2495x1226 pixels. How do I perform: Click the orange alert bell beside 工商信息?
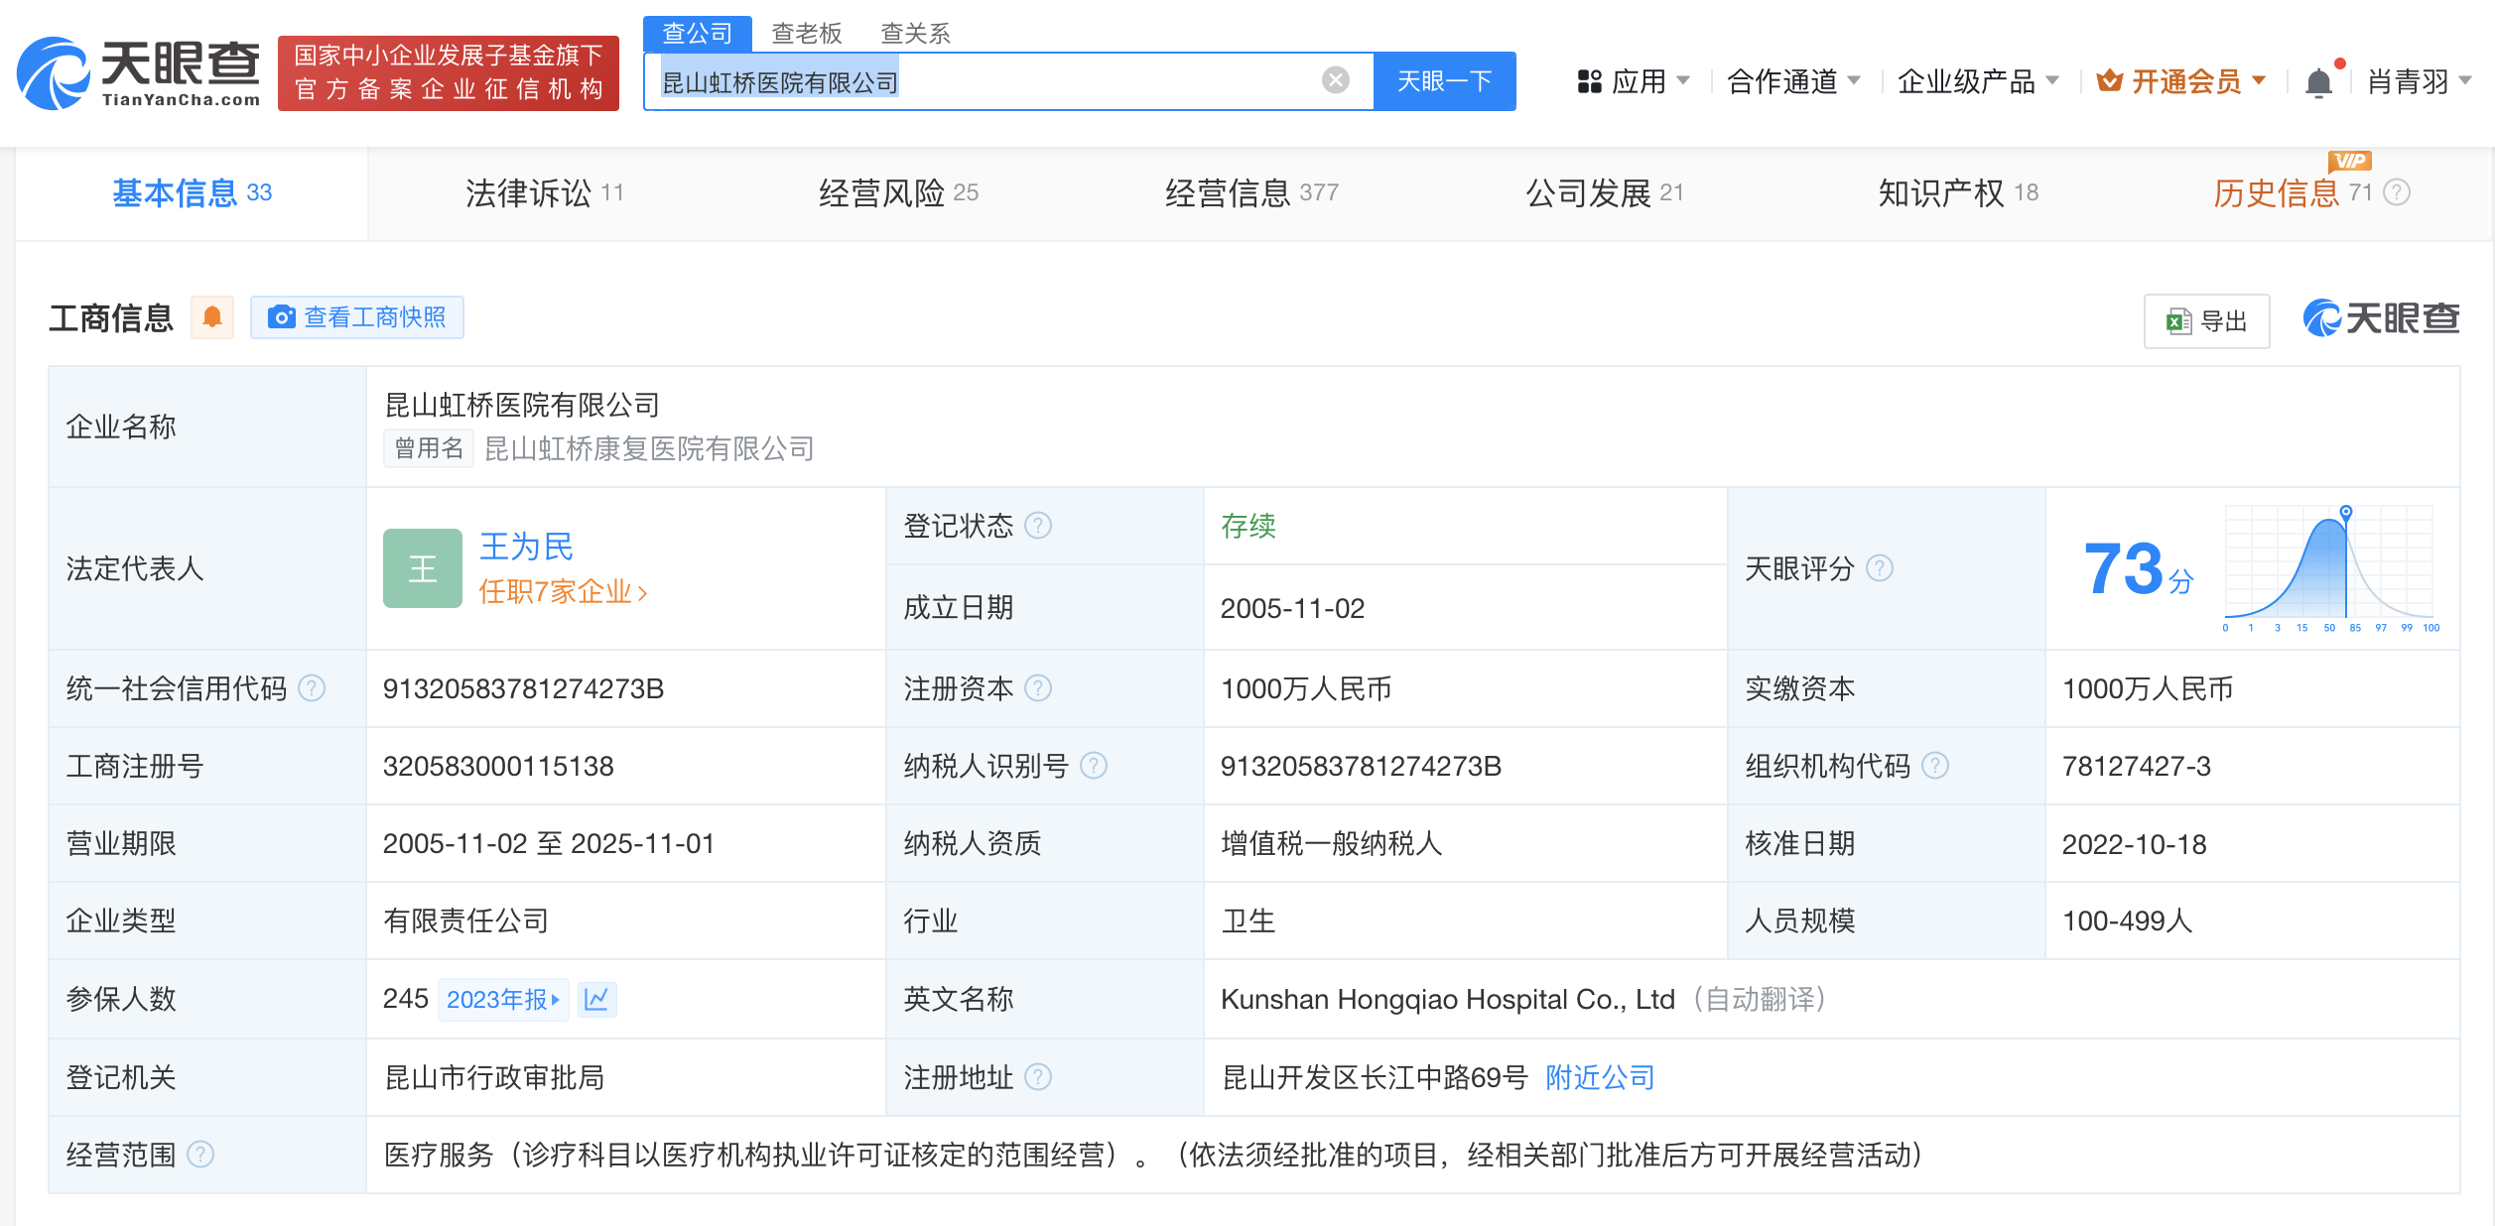point(211,317)
